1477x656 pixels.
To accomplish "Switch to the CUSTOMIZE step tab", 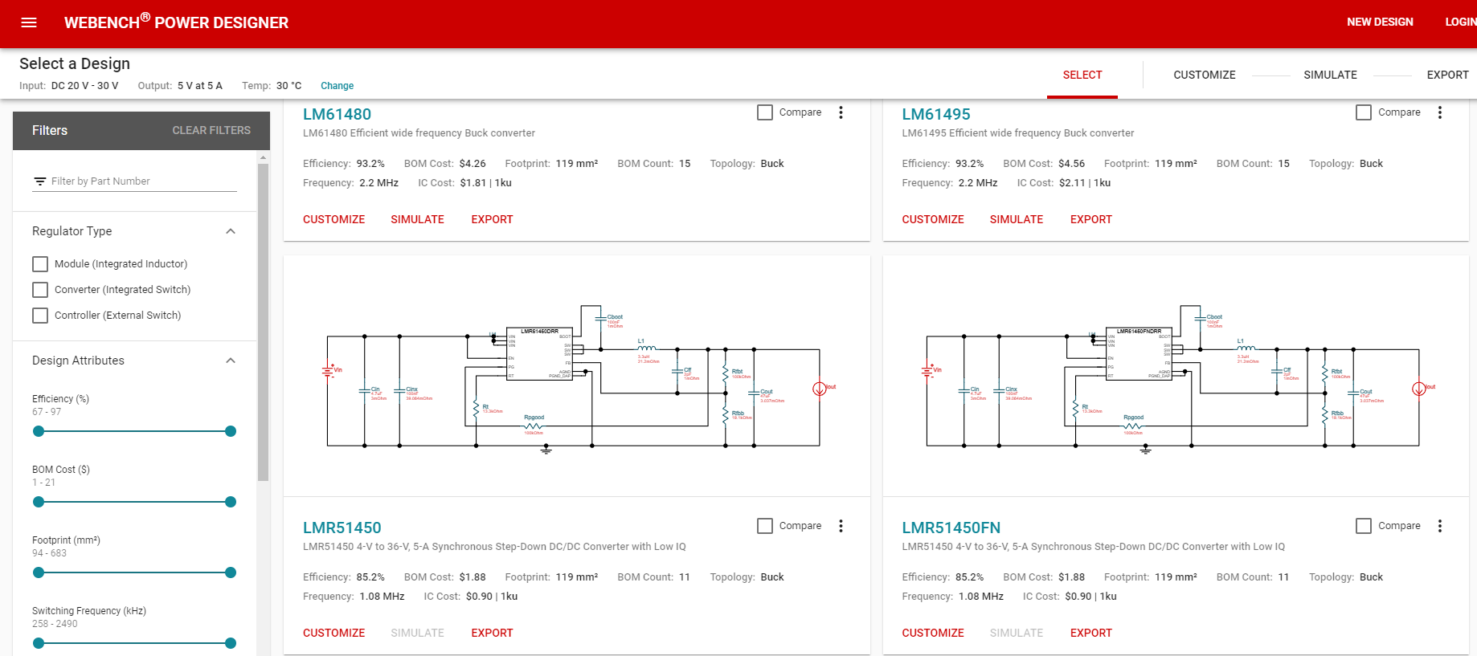I will (x=1205, y=75).
